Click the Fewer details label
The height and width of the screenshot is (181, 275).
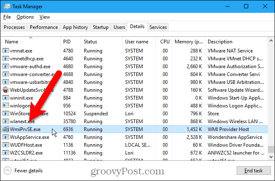pos(28,171)
